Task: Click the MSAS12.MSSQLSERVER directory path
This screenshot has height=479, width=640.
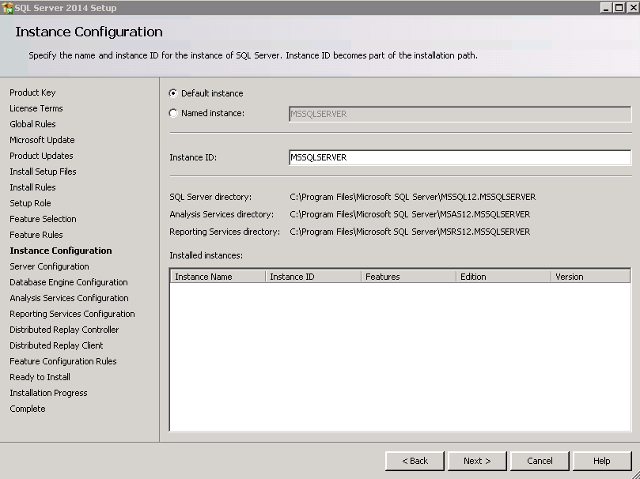Action: pos(410,214)
